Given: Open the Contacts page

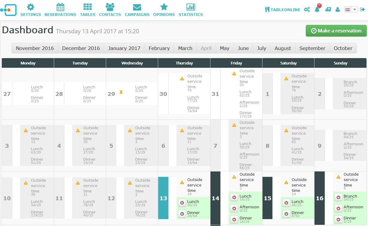Looking at the screenshot, I should pos(110,10).
